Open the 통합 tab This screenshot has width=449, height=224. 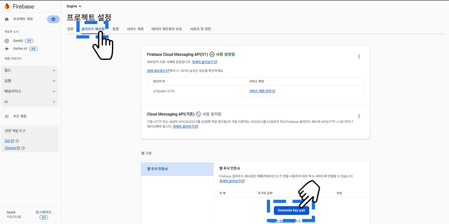coord(115,29)
